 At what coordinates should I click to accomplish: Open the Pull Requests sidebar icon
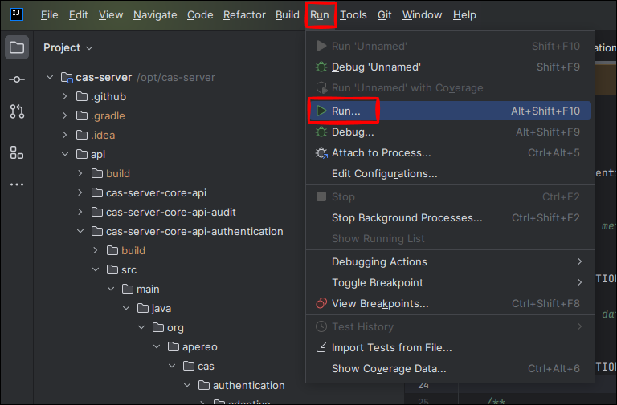click(16, 111)
